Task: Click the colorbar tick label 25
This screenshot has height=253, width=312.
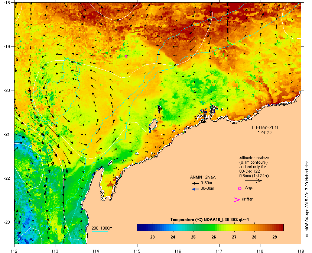Action: [x=193, y=237]
